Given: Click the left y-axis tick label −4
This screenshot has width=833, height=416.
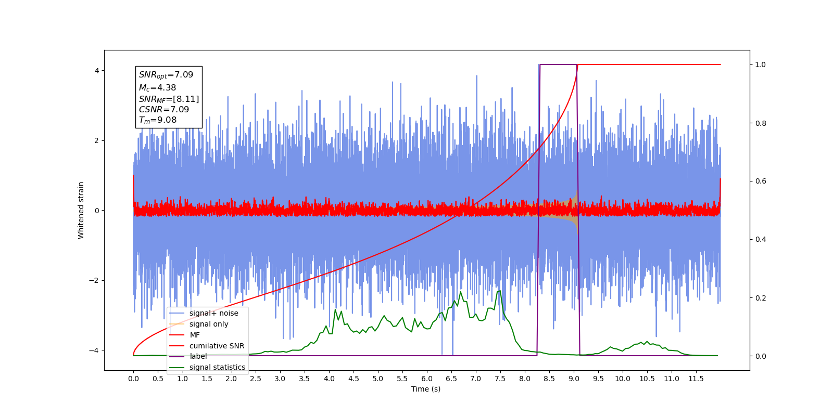Looking at the screenshot, I should (x=94, y=350).
